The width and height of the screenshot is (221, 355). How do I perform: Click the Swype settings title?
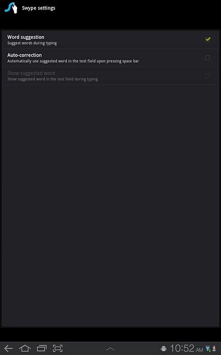[39, 8]
